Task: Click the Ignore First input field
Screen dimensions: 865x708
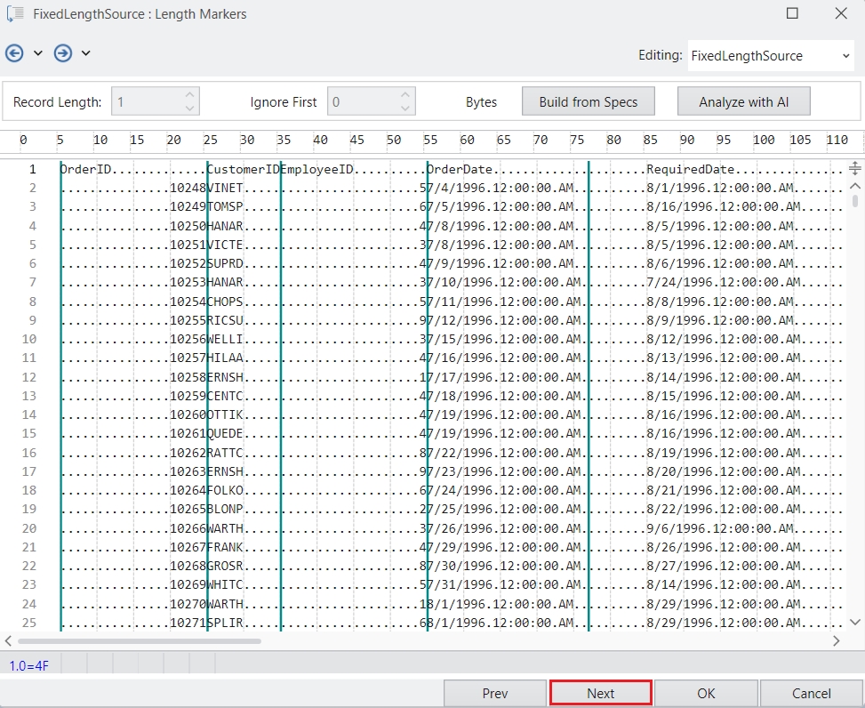Action: (362, 101)
